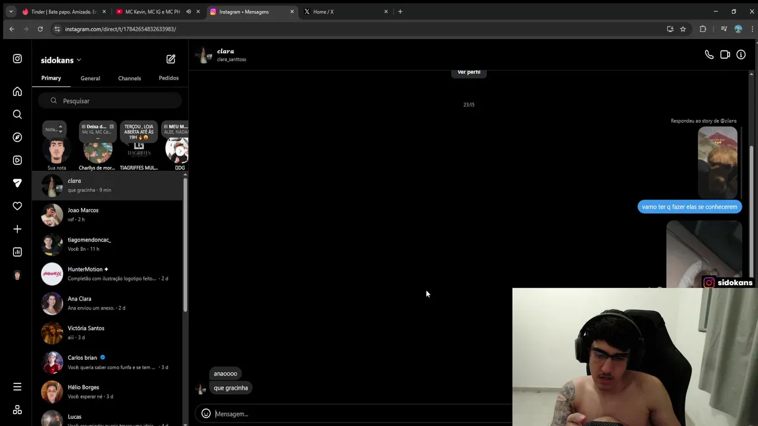The height and width of the screenshot is (426, 758).
Task: Open the tiagomendoncac_ conversation
Action: [108, 244]
